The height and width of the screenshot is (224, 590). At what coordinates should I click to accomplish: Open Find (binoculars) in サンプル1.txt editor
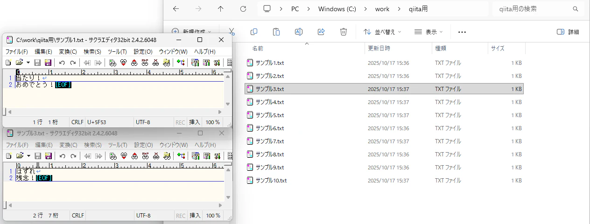tap(112, 63)
